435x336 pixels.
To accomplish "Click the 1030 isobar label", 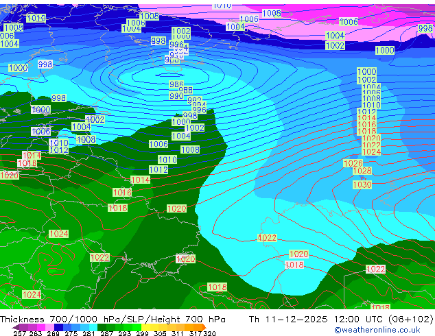I will coord(362,184).
